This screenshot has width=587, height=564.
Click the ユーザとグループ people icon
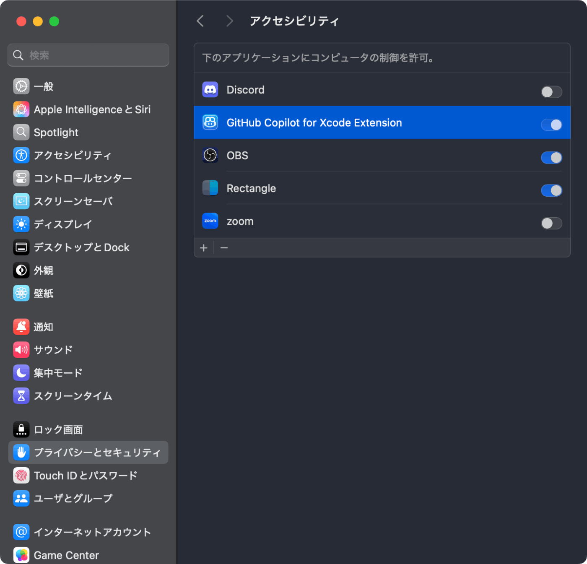[x=21, y=498]
